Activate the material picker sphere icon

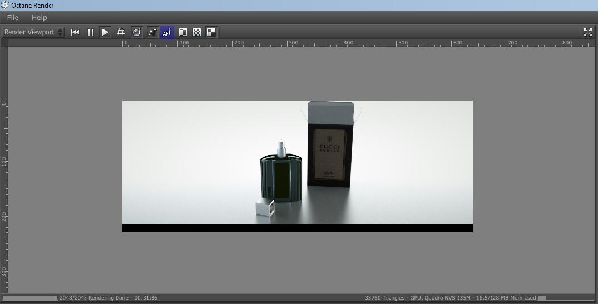tap(136, 32)
